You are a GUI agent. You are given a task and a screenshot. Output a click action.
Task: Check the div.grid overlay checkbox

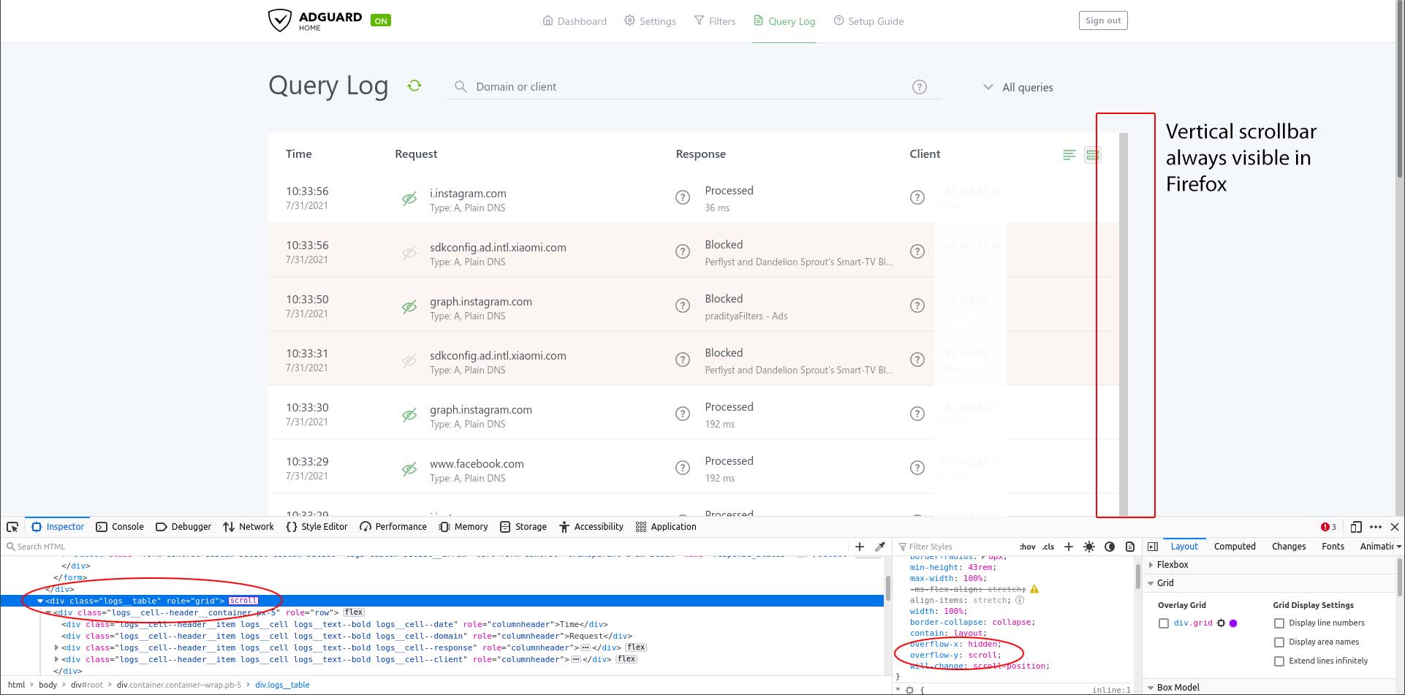[x=1164, y=623]
